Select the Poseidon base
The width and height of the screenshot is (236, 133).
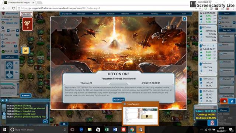click(226, 73)
